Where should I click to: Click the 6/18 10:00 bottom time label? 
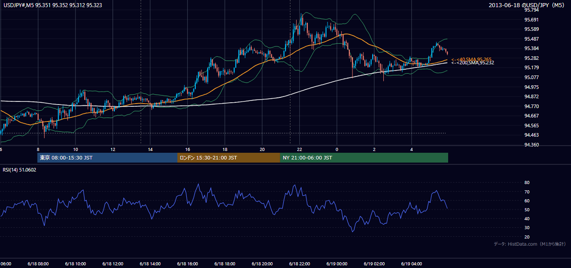click(x=75, y=264)
